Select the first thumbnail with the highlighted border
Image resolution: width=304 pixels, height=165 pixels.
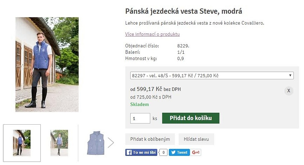pyautogui.click(x=22, y=143)
